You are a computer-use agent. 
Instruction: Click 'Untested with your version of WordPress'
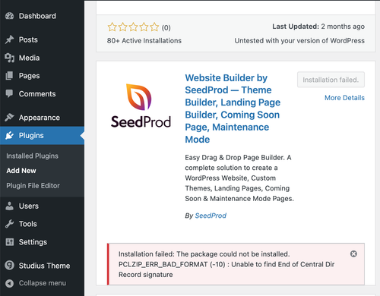click(299, 41)
